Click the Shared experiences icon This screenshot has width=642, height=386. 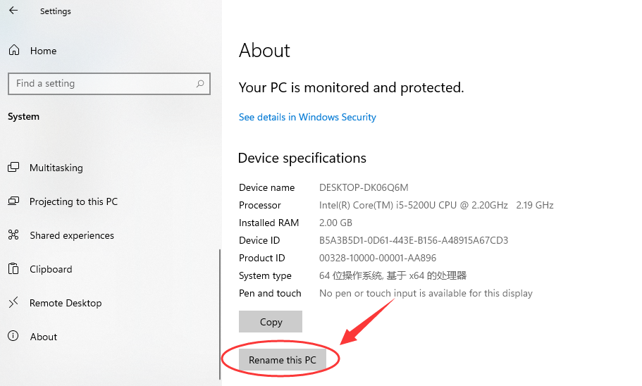pos(13,235)
